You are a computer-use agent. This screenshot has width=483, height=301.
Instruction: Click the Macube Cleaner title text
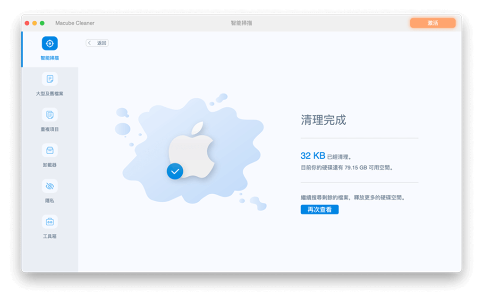[x=75, y=23]
